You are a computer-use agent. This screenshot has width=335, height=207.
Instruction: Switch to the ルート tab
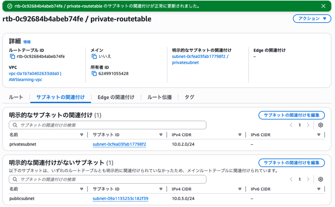coord(16,97)
